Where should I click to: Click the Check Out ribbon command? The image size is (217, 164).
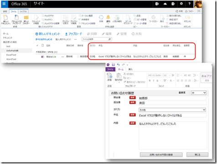48,15
